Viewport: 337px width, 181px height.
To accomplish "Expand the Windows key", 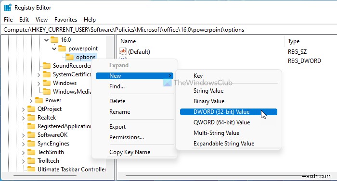I will pyautogui.click(x=39, y=84).
